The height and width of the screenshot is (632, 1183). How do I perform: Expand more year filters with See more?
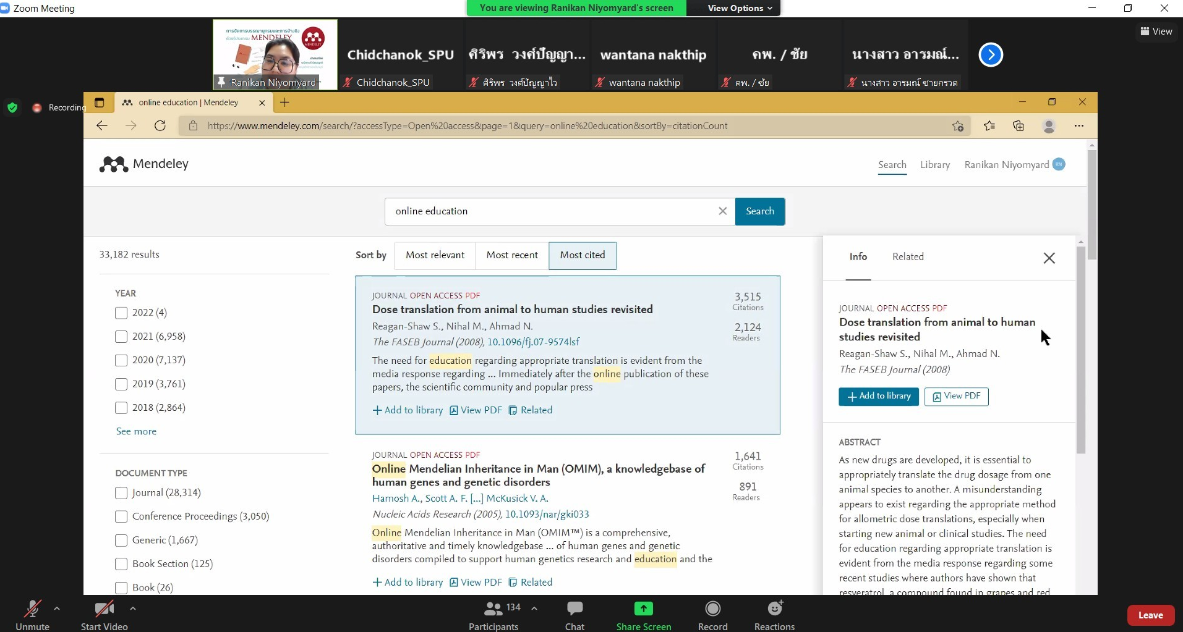coord(136,431)
